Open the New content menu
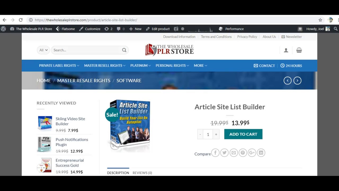This screenshot has height=191, width=339. point(135,29)
